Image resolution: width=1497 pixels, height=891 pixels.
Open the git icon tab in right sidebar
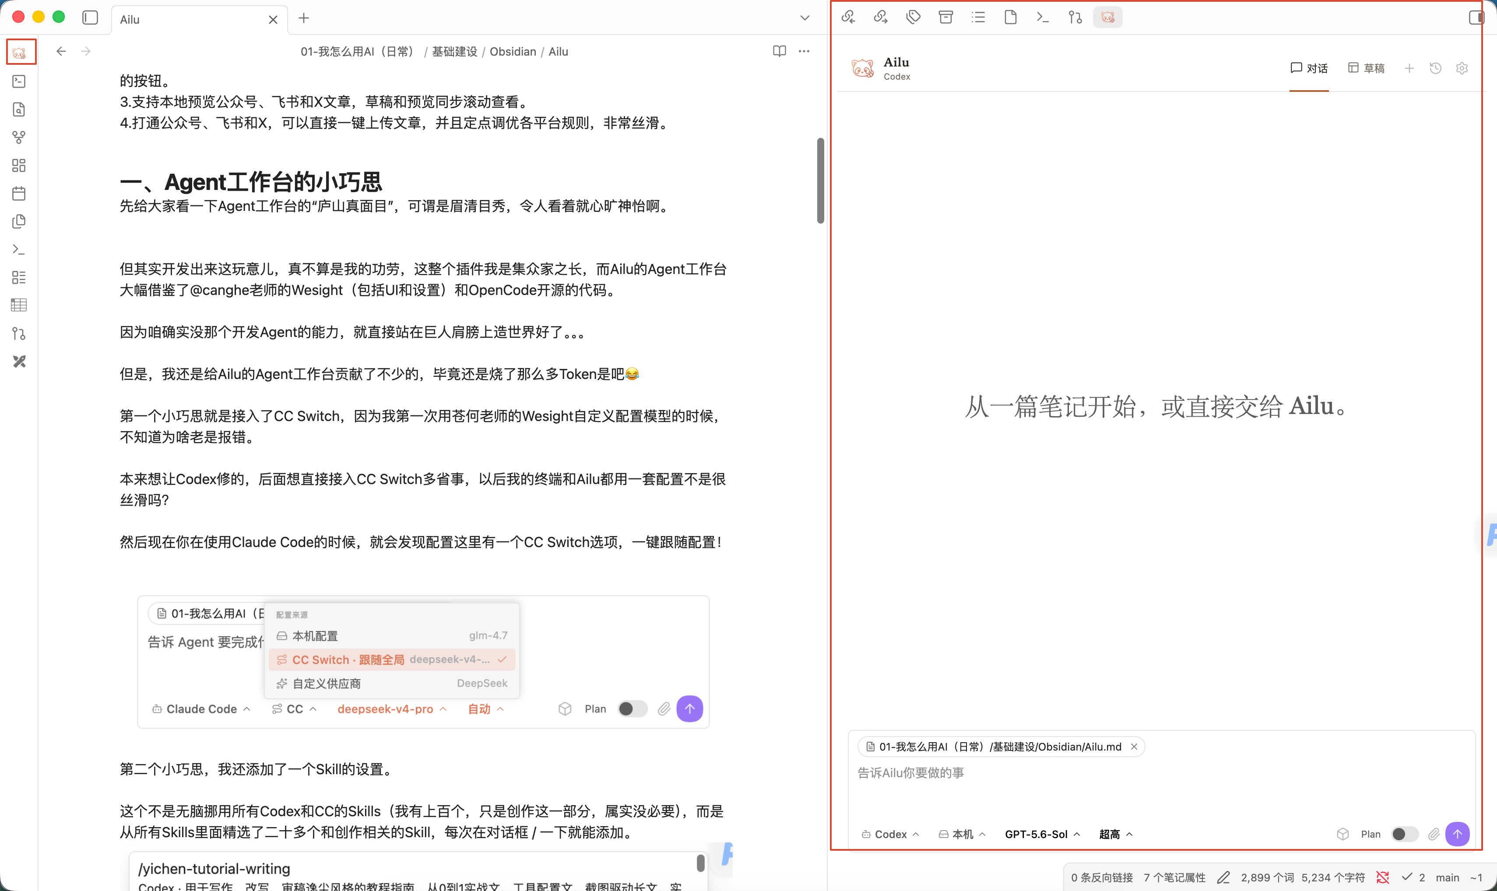click(x=1075, y=17)
